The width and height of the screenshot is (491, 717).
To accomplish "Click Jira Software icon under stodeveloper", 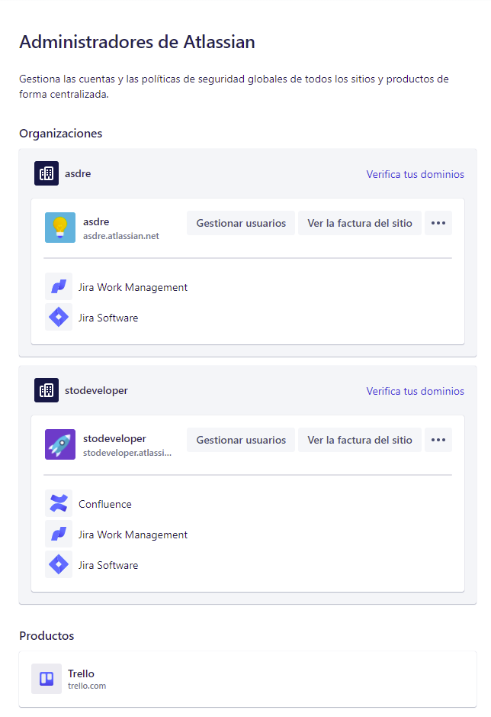I will point(59,564).
